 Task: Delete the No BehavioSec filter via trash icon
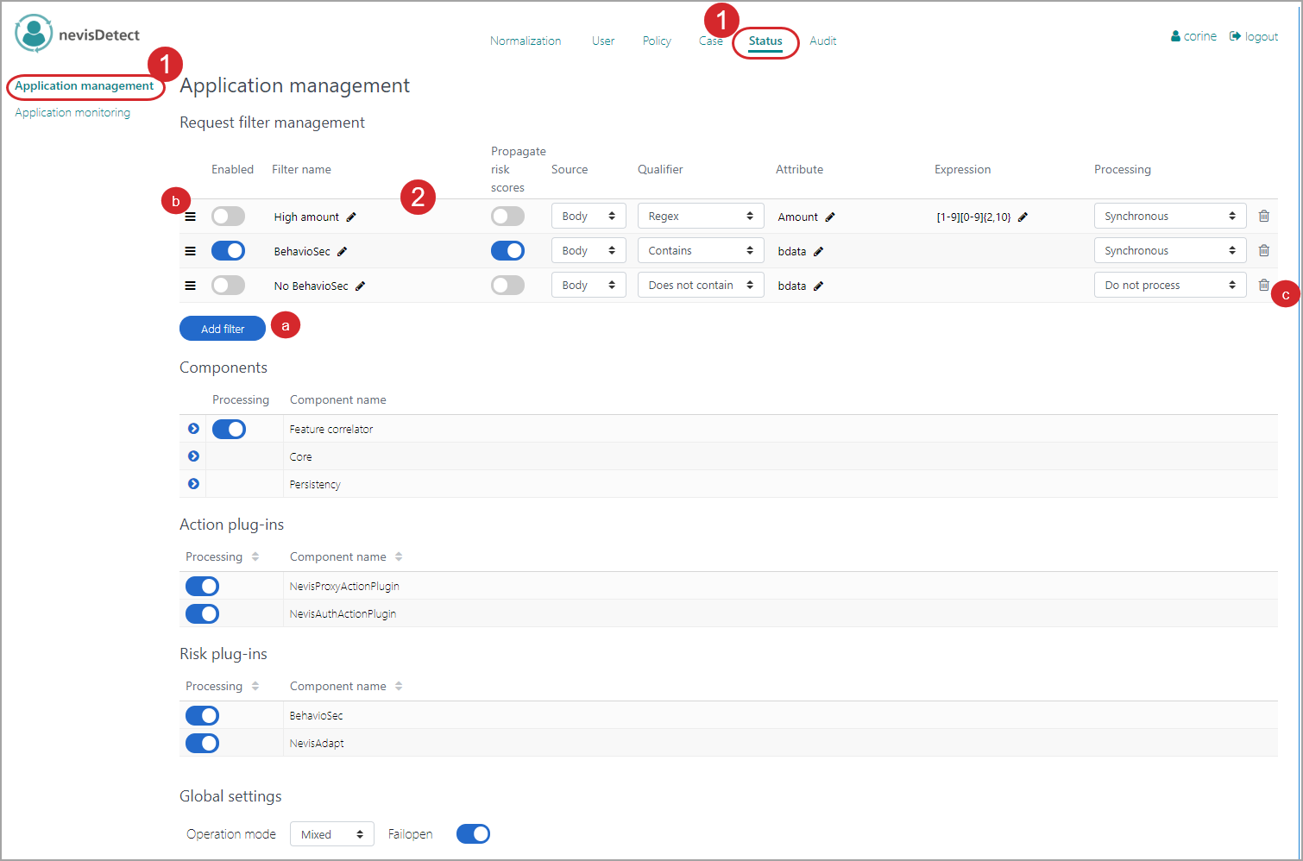pos(1263,286)
